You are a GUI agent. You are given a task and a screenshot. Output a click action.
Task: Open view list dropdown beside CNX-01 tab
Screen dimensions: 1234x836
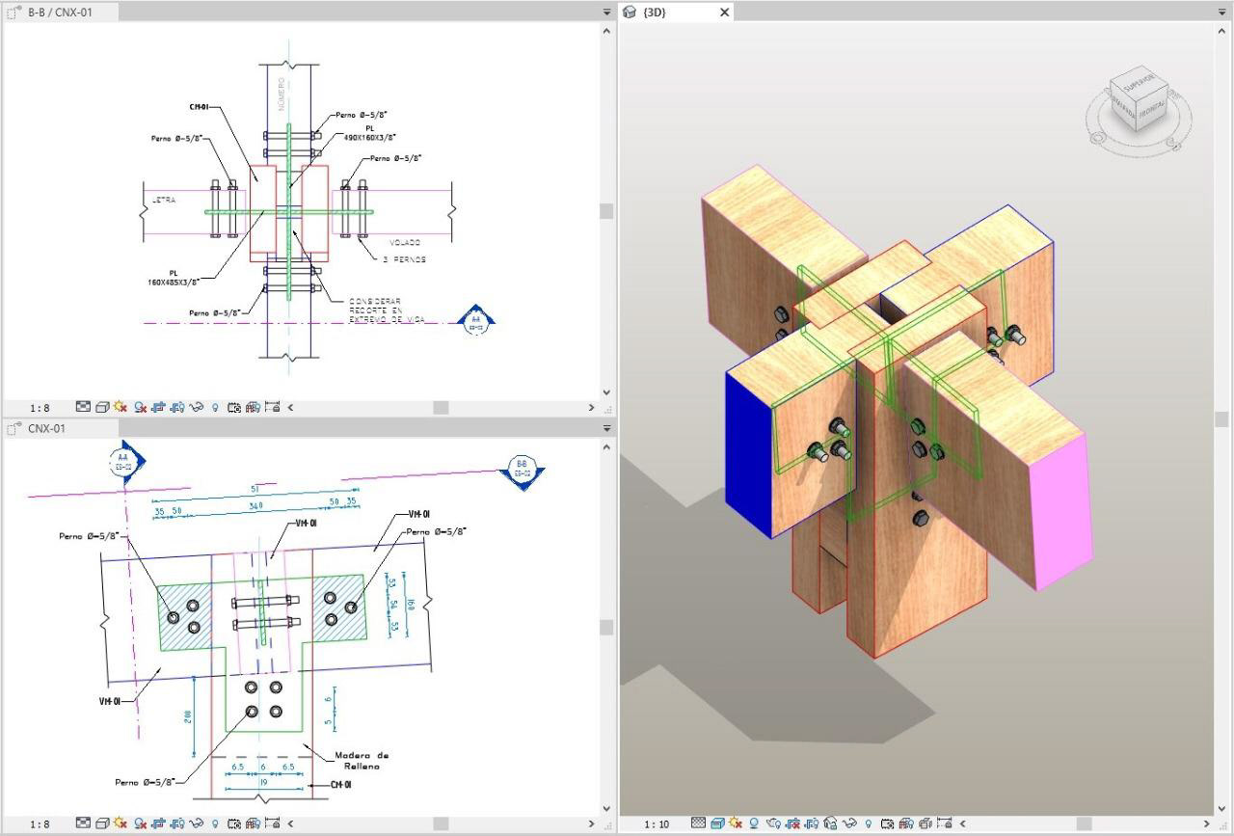pyautogui.click(x=606, y=428)
